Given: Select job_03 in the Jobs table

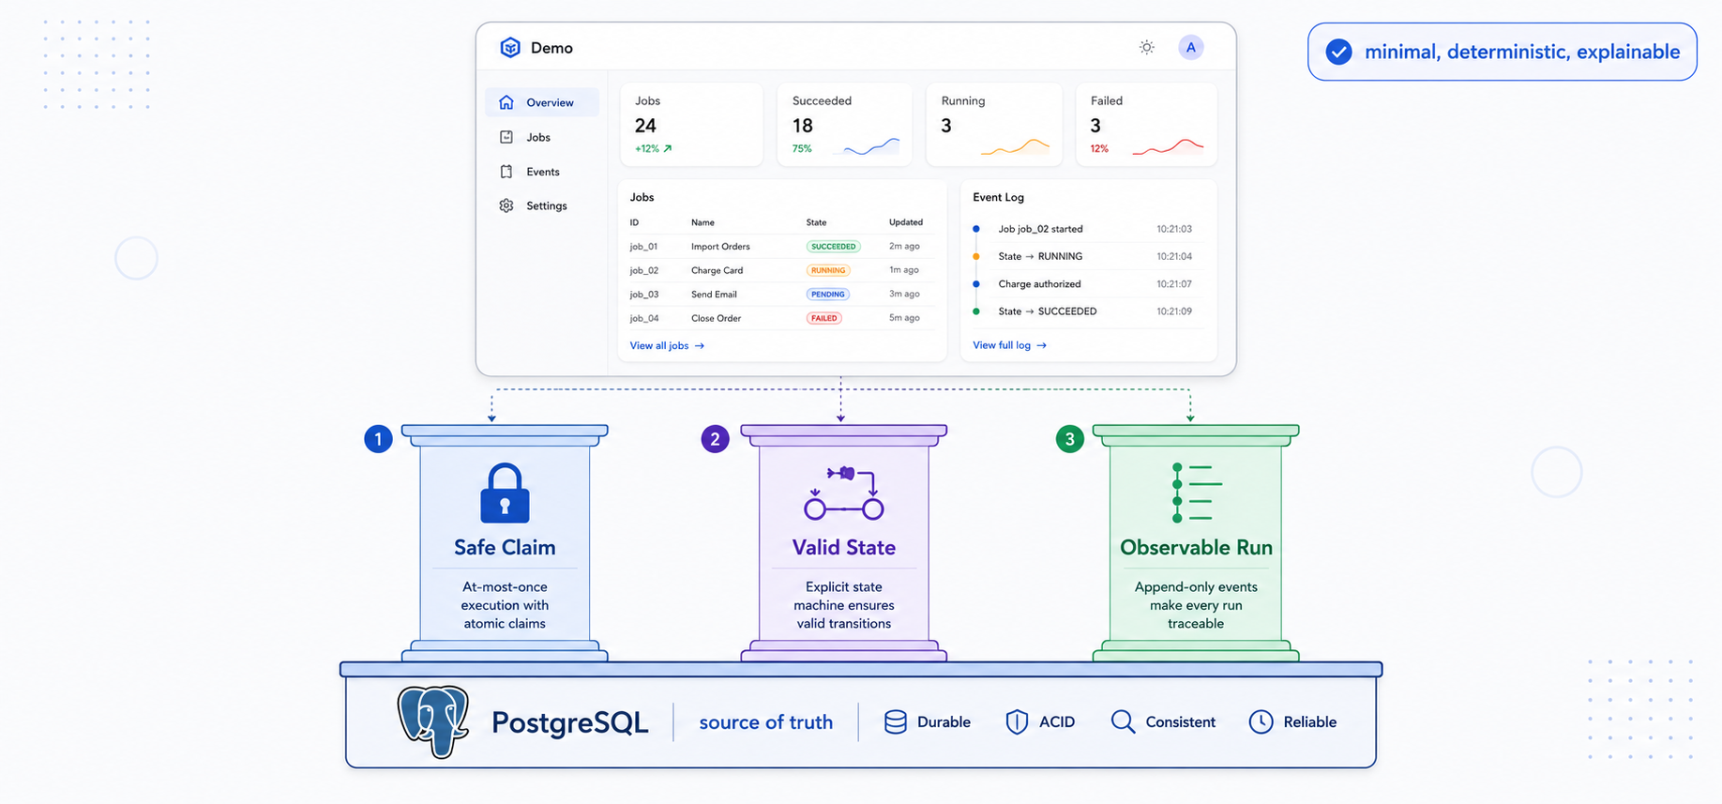Looking at the screenshot, I should coord(644,294).
